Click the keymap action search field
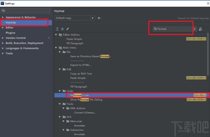 175,29
